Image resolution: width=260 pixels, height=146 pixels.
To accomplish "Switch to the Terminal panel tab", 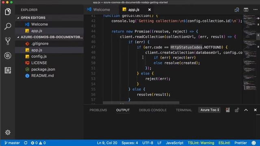I will tap(184, 110).
